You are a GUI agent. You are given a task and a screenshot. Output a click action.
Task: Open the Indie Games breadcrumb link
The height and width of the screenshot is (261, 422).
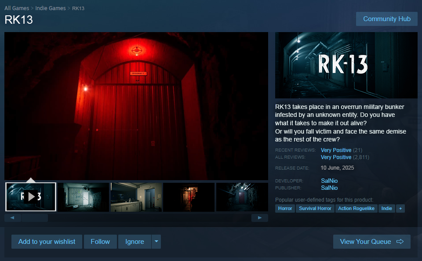(50, 8)
